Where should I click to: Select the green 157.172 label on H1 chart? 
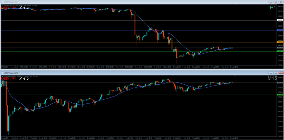(280, 51)
